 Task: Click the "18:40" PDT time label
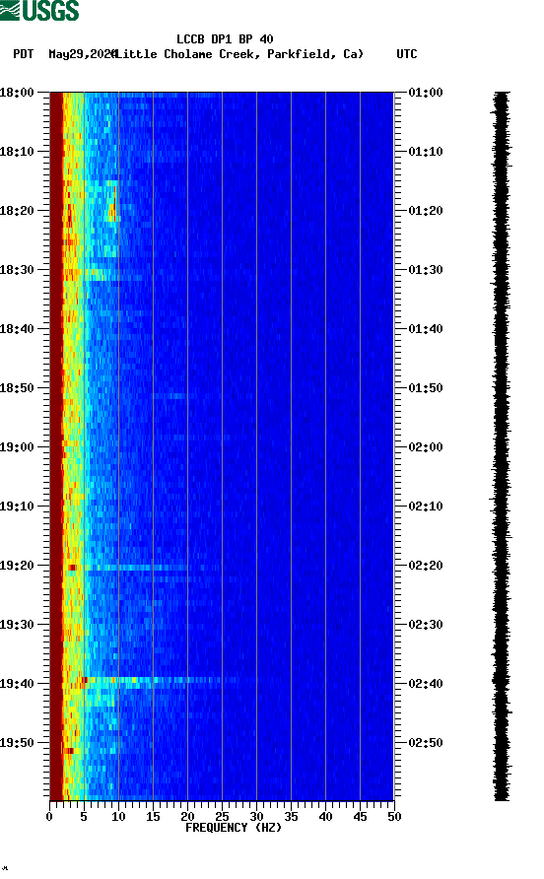17,328
